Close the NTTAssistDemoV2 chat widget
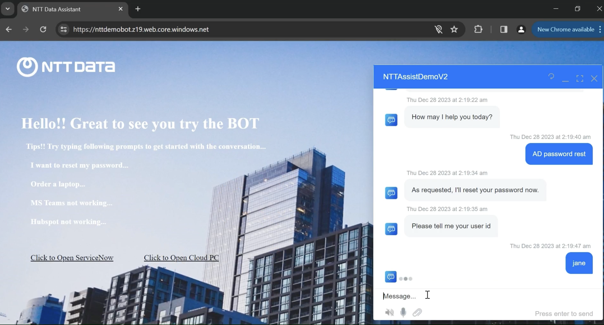The image size is (604, 325). [x=594, y=78]
